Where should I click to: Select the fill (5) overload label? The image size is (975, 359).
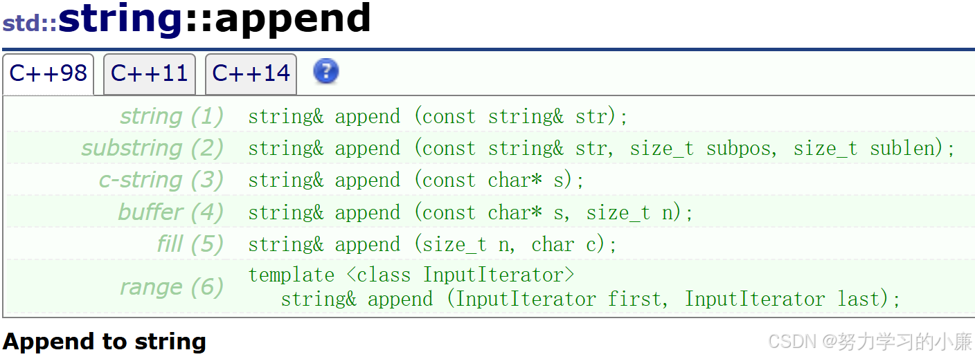190,243
